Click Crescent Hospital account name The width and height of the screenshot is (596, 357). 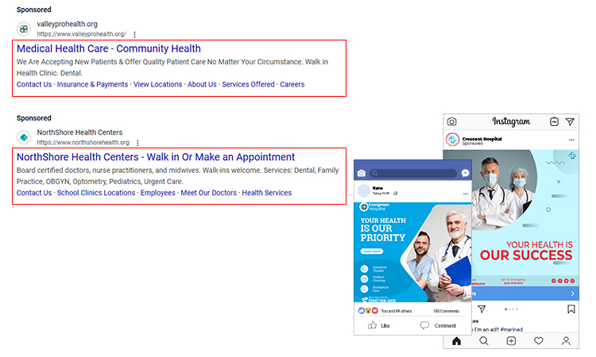coord(482,139)
